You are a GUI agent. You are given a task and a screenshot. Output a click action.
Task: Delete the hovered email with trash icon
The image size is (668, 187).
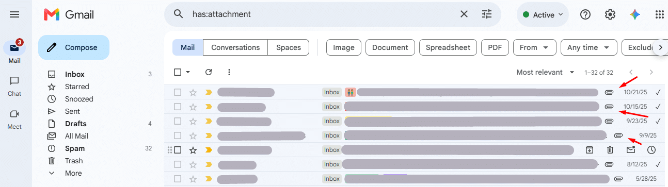610,150
